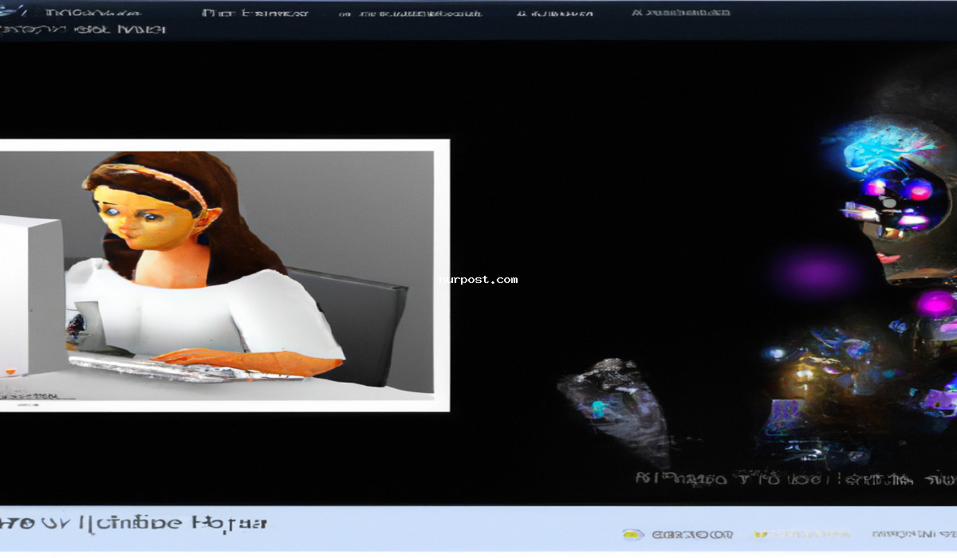Viewport: 957px width, 558px height.
Task: Click the round yellow-green icon in the footer
Action: (x=632, y=535)
